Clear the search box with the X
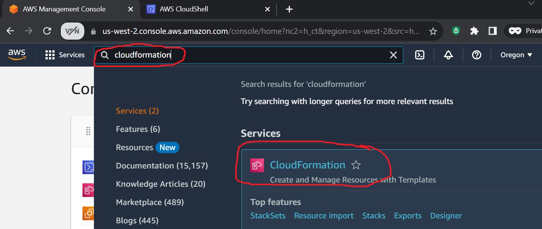This screenshot has height=229, width=542. 393,55
